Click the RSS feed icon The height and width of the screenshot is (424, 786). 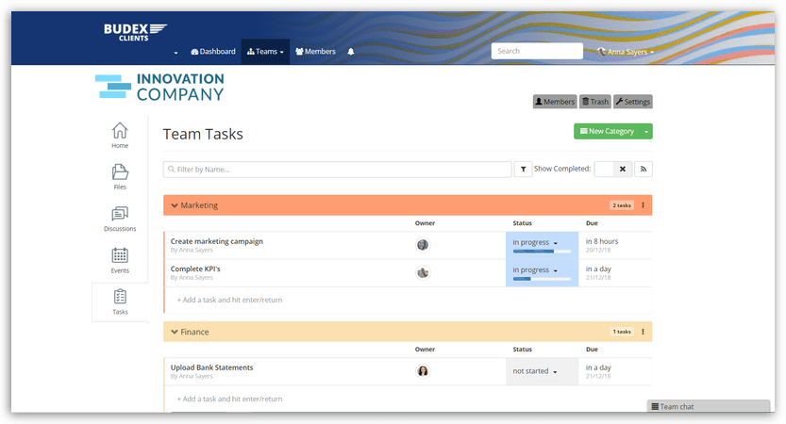tap(644, 170)
